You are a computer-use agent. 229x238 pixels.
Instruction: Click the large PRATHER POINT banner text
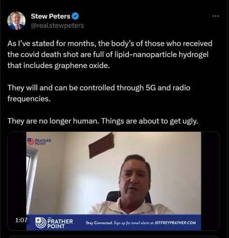(x=60, y=223)
